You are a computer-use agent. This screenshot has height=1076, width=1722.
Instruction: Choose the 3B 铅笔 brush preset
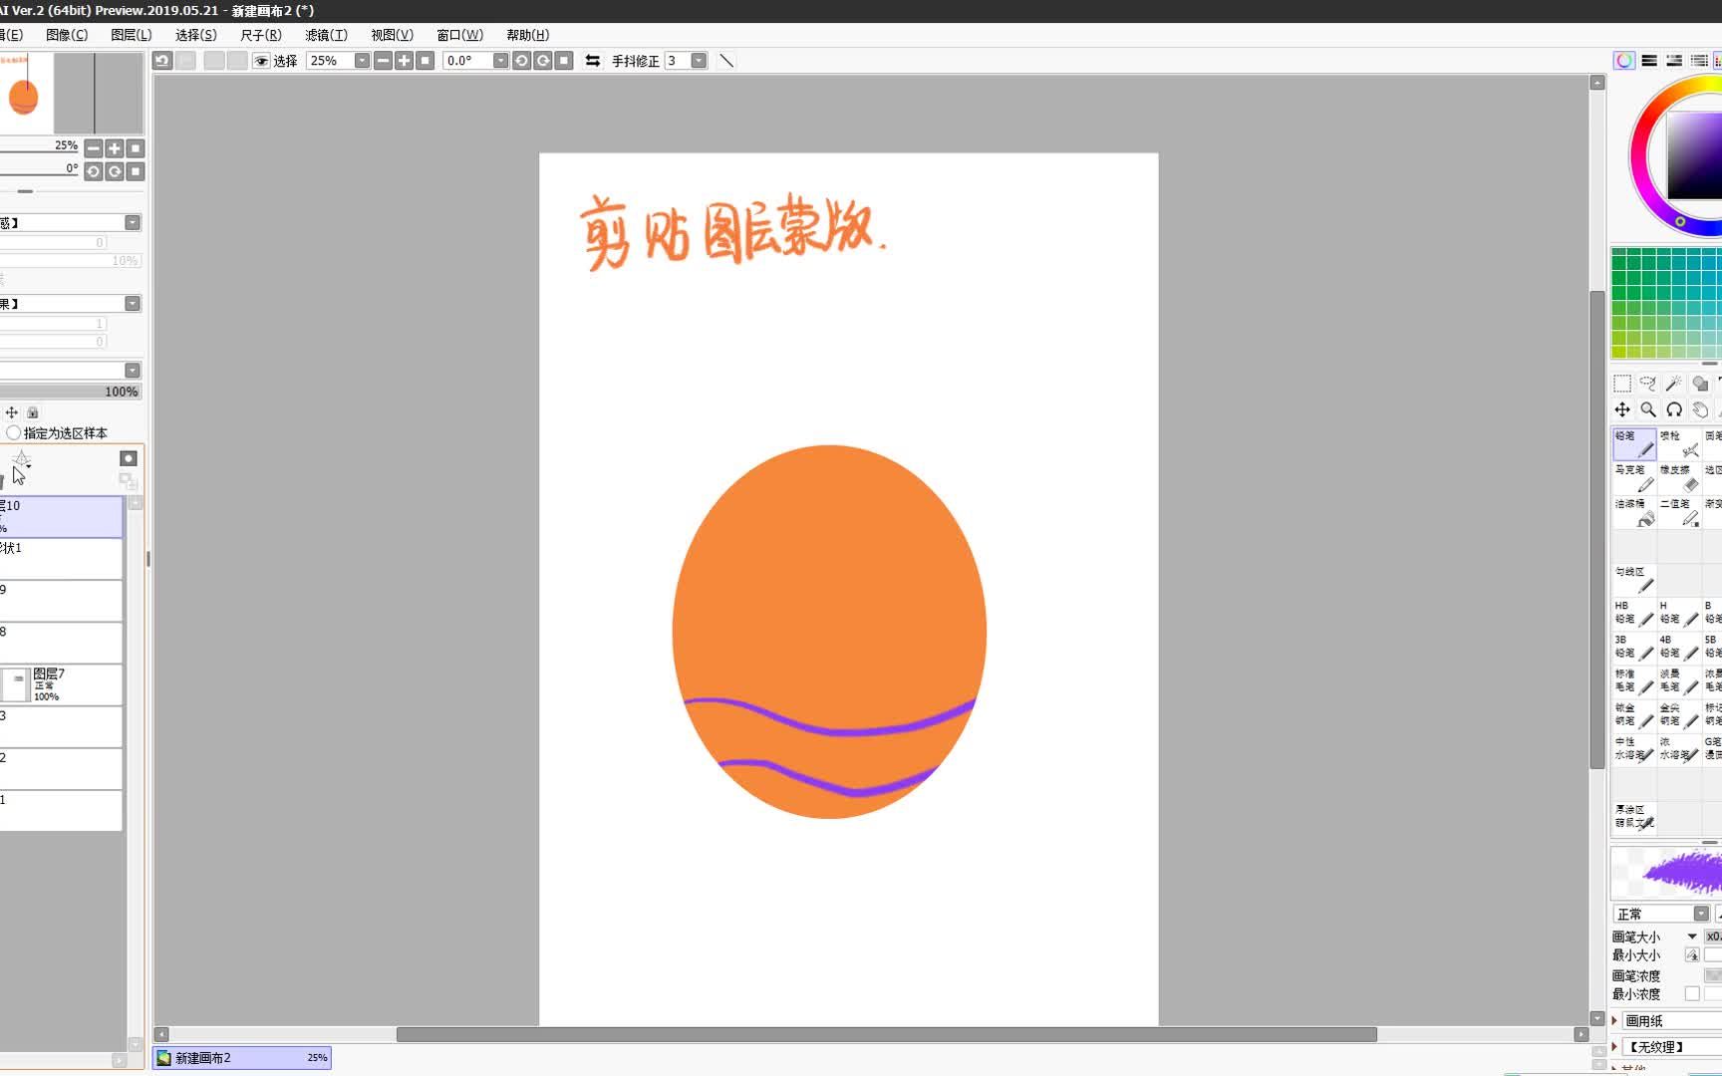point(1634,648)
